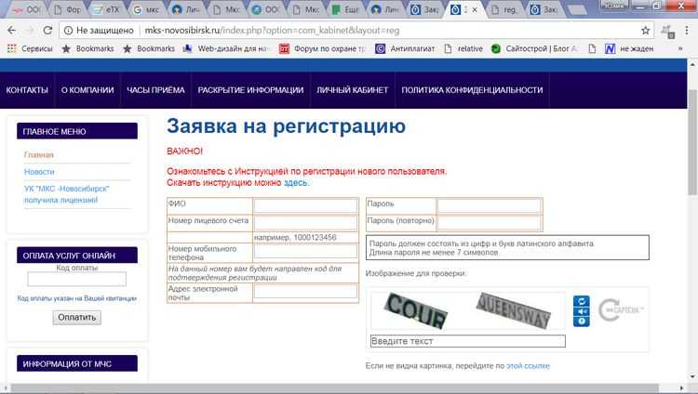
Task: Bookmark this page with the star
Action: 646,31
